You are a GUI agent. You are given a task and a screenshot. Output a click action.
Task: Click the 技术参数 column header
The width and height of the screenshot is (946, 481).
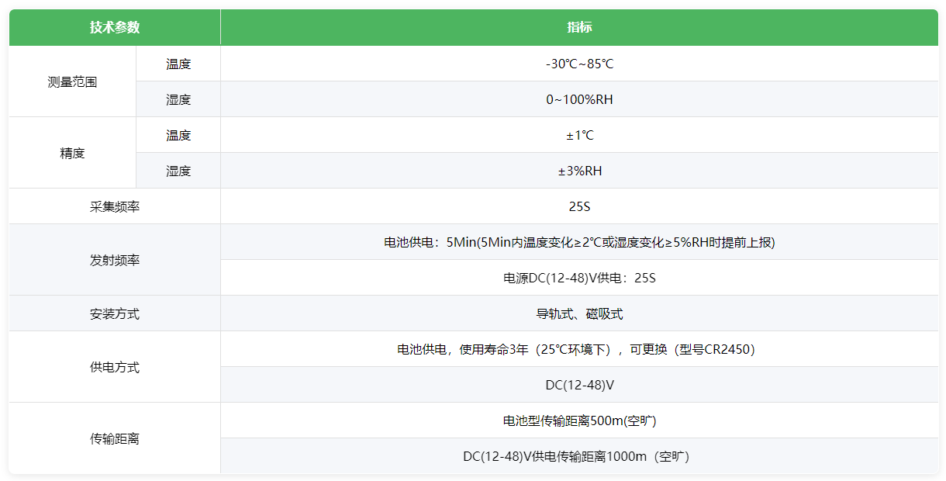115,27
